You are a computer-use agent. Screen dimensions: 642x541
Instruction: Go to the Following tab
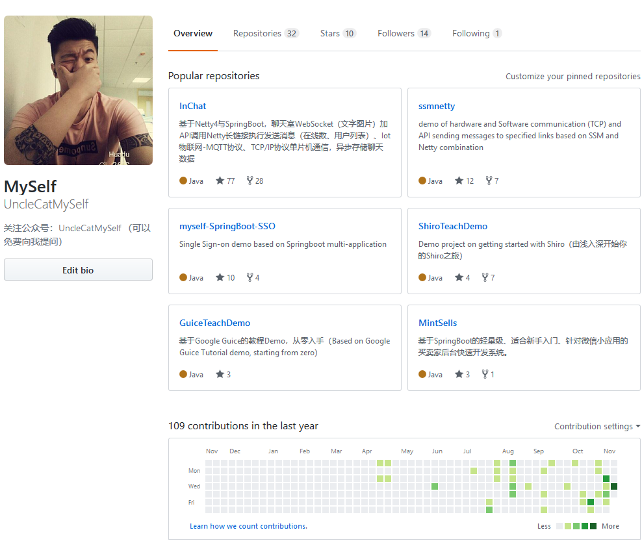[476, 34]
